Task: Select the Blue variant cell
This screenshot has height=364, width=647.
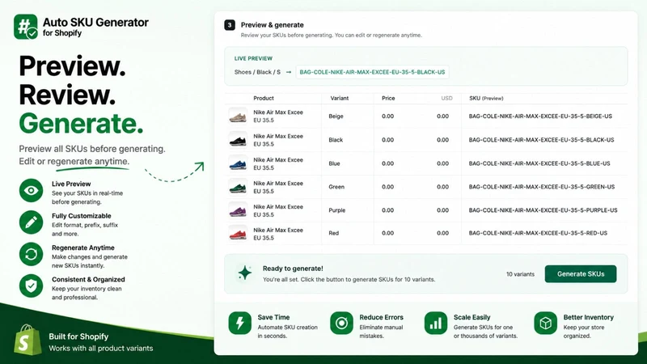Action: [334, 163]
